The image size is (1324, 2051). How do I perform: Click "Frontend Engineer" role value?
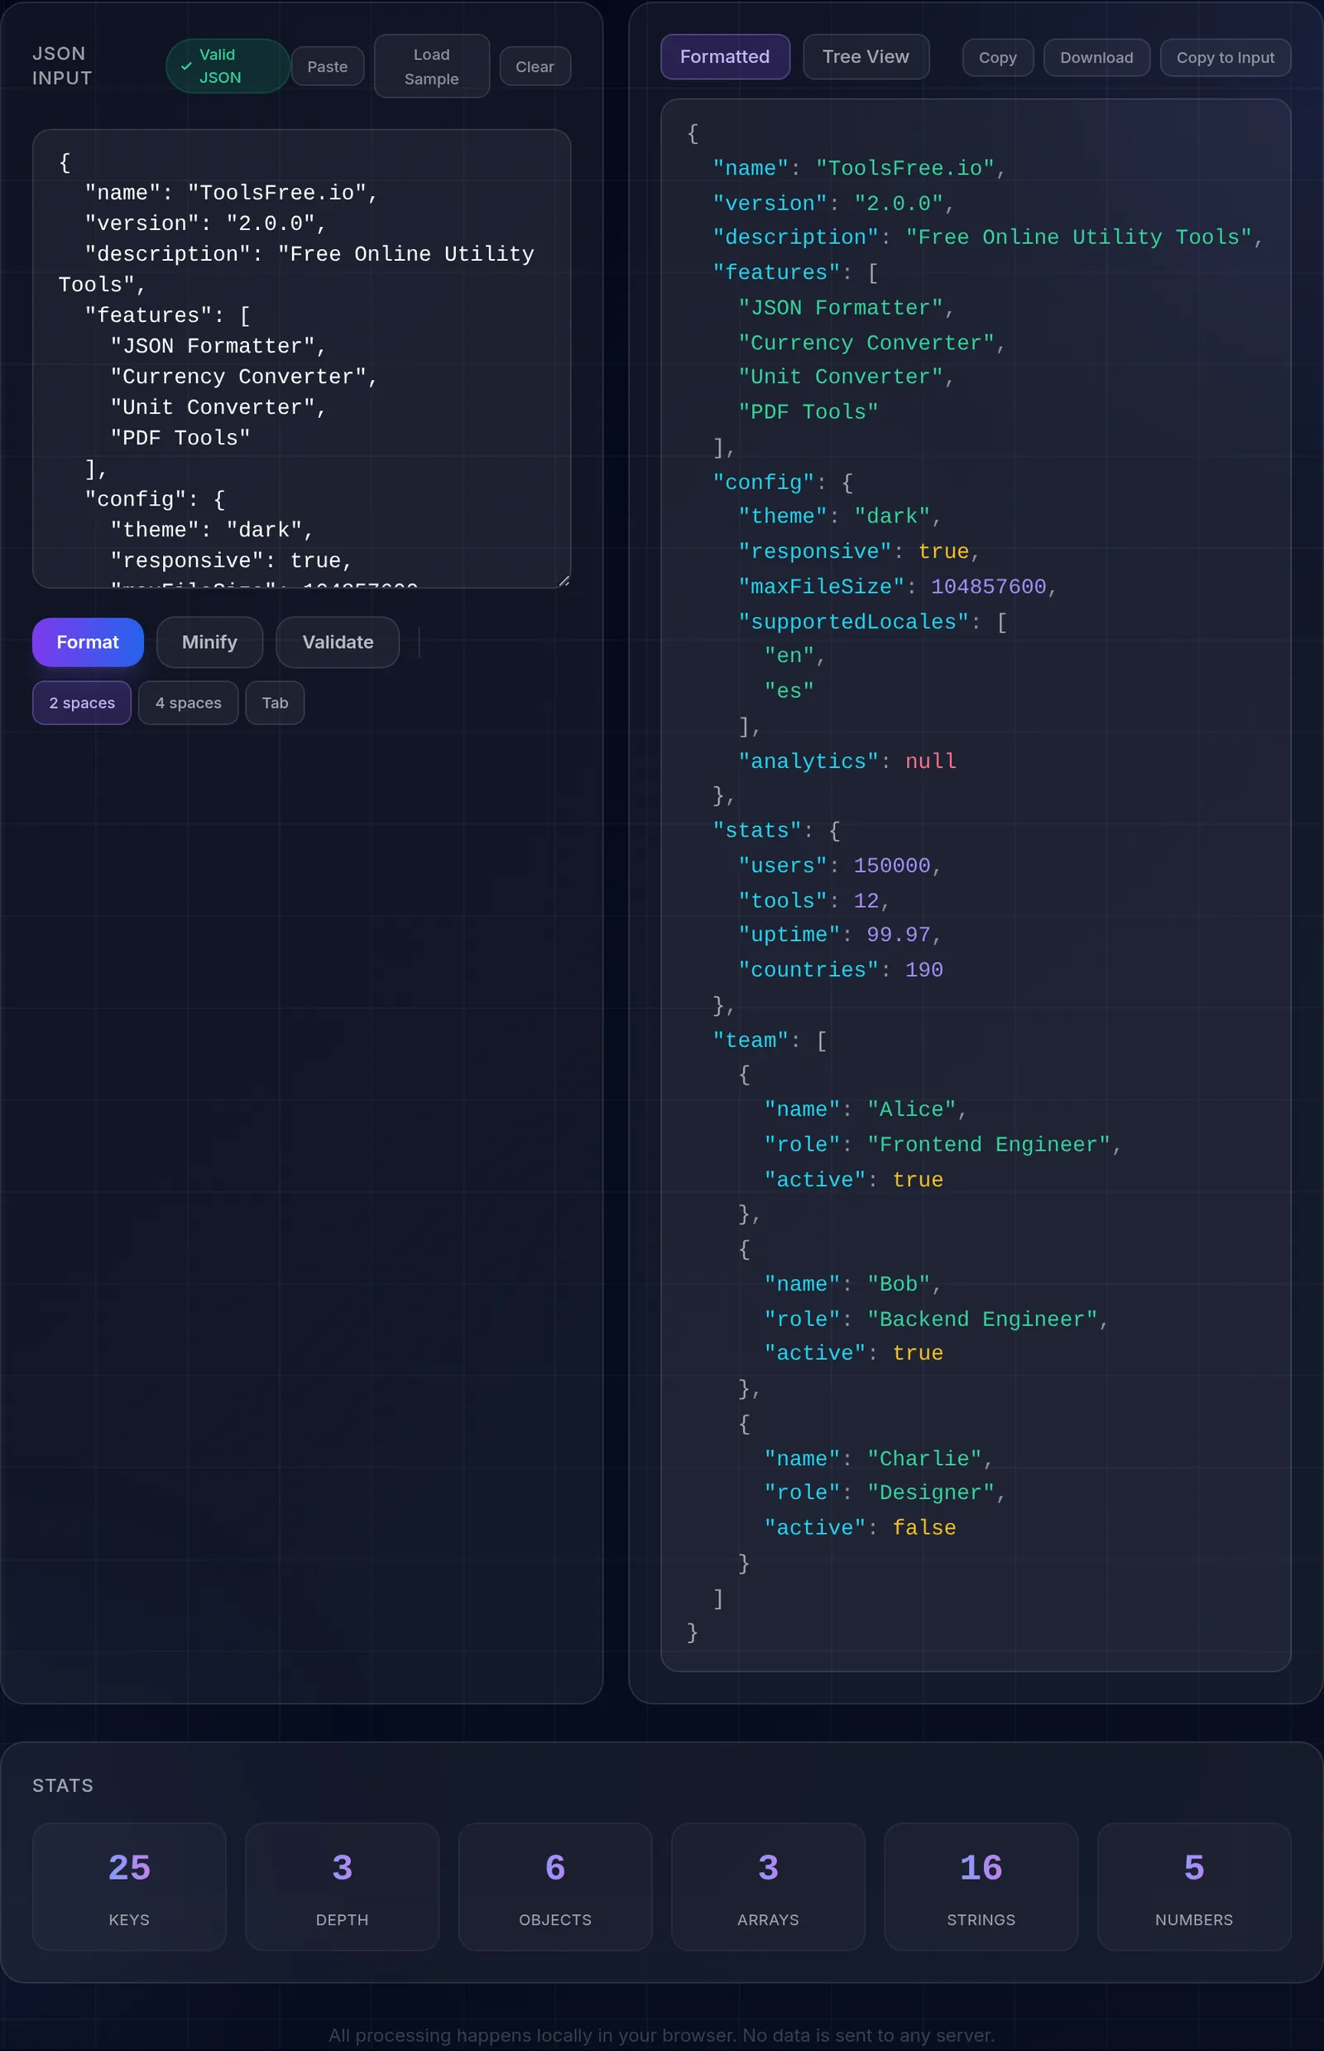(x=989, y=1144)
